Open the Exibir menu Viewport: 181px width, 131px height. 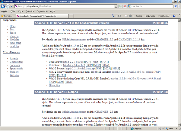point(21,11)
